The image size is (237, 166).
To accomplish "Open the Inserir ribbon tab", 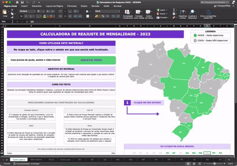I will point(24,6).
